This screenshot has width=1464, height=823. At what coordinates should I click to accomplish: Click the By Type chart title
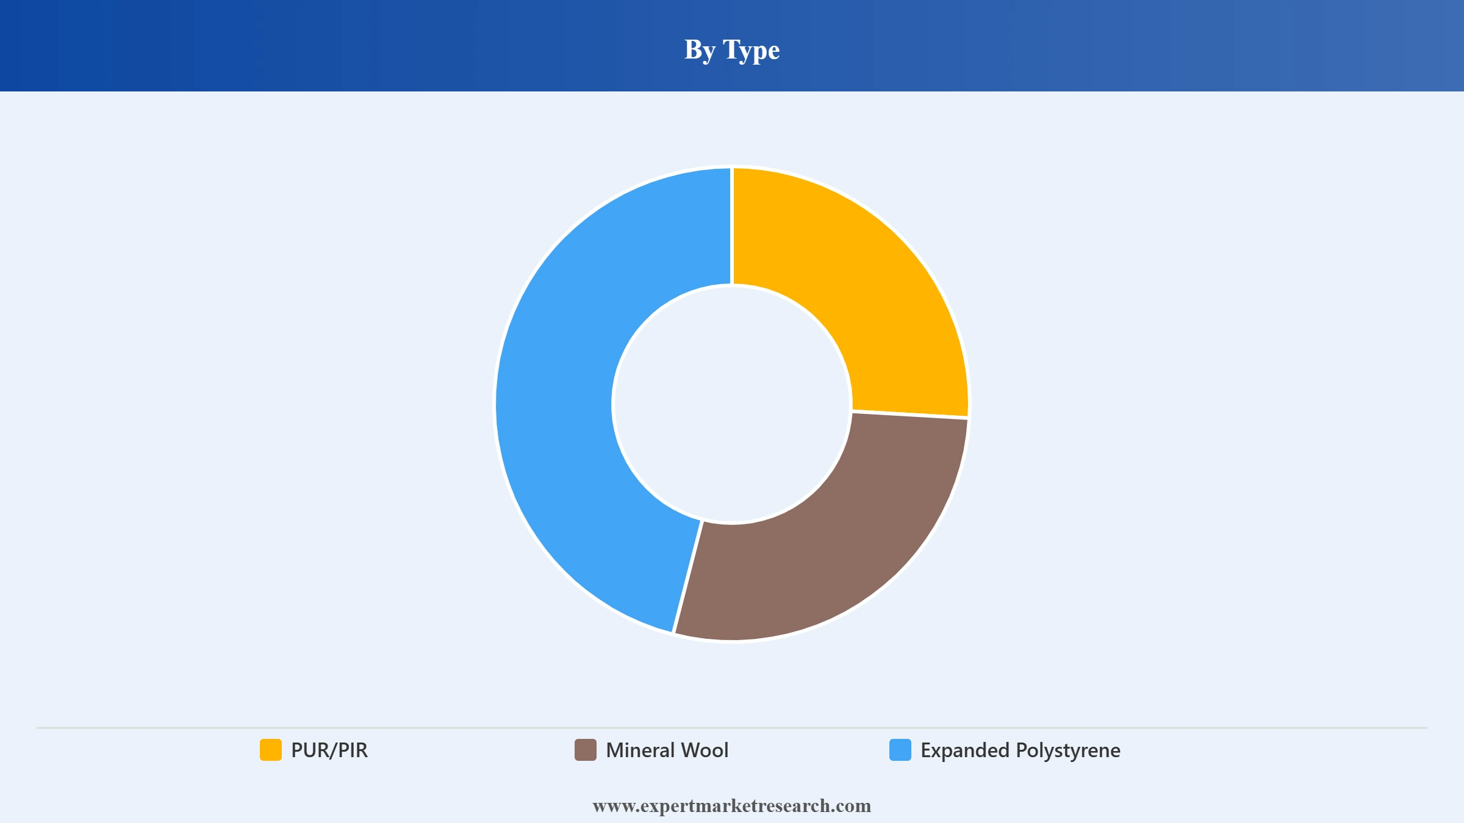pos(732,50)
